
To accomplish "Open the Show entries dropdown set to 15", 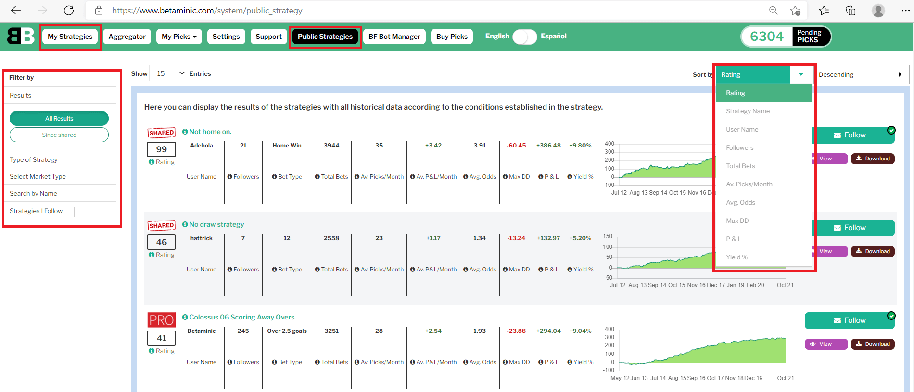I will (x=168, y=73).
